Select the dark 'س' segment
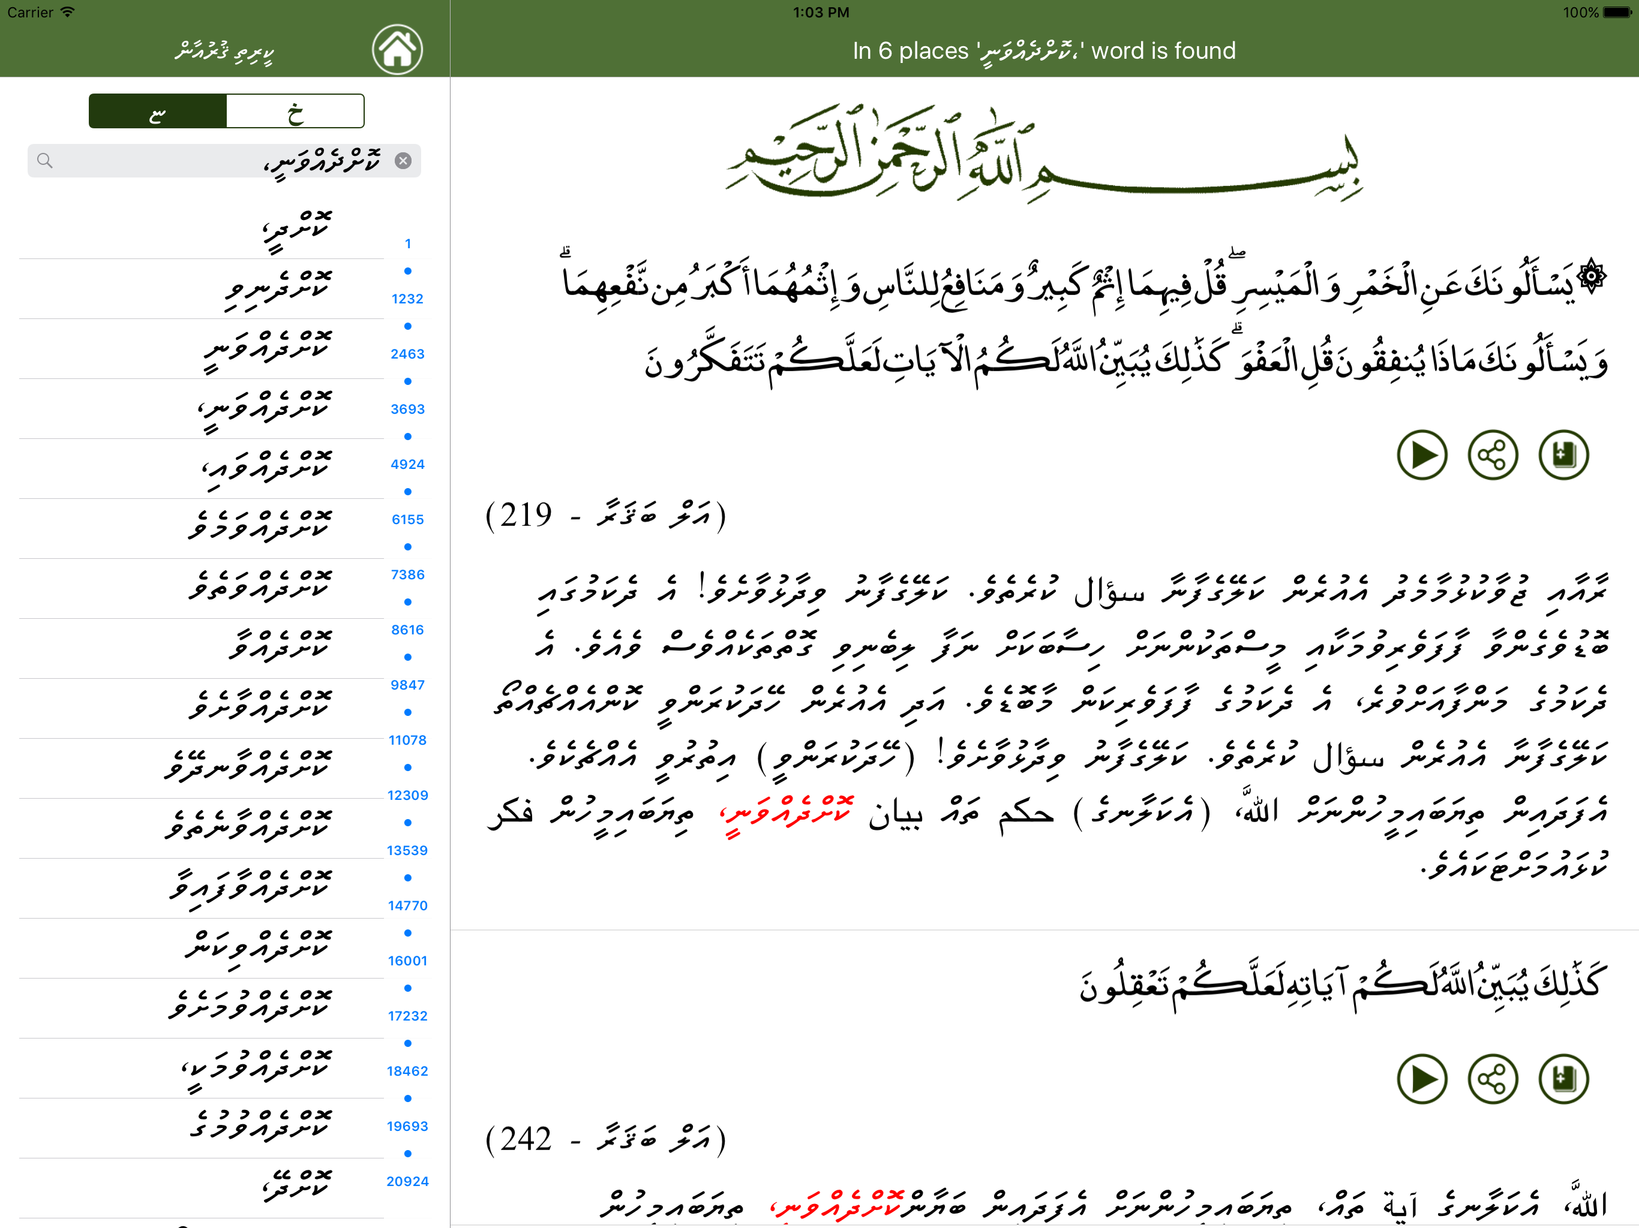This screenshot has width=1639, height=1228. 157,111
